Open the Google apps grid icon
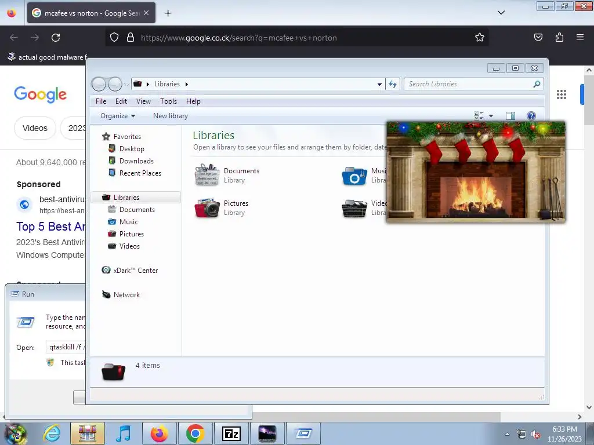 pyautogui.click(x=562, y=94)
